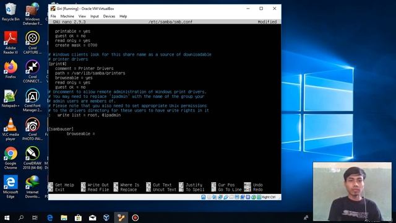This screenshot has width=396, height=223.
Task: Open the View menu
Action: click(82, 16)
